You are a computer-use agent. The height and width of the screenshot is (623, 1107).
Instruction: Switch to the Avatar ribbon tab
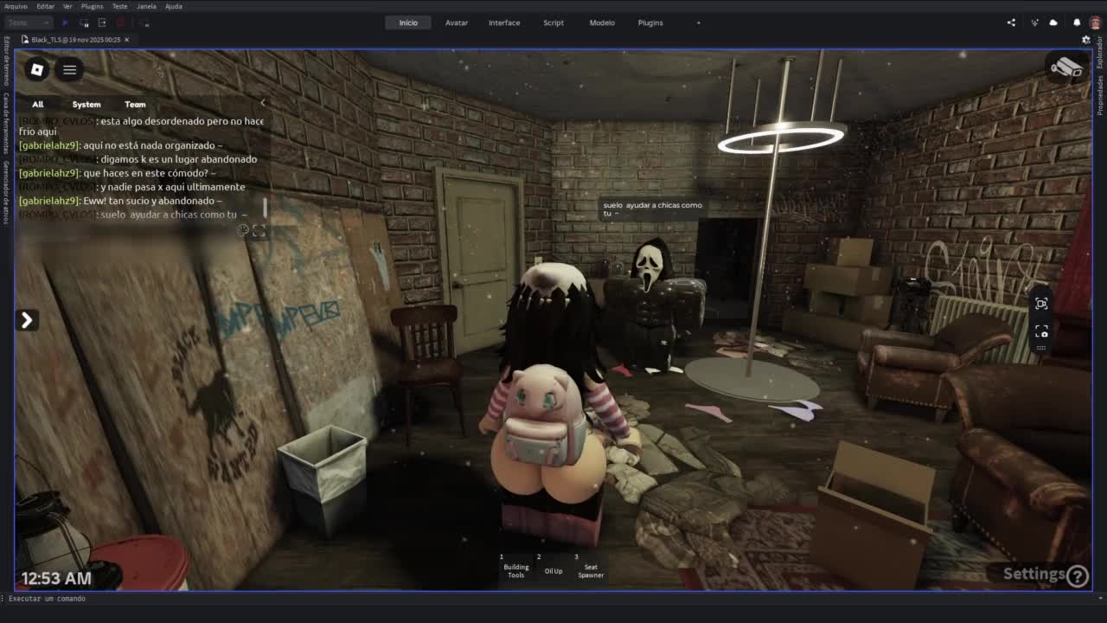pyautogui.click(x=457, y=22)
